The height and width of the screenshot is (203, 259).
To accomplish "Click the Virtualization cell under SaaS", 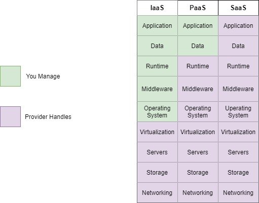I will pos(238,132).
